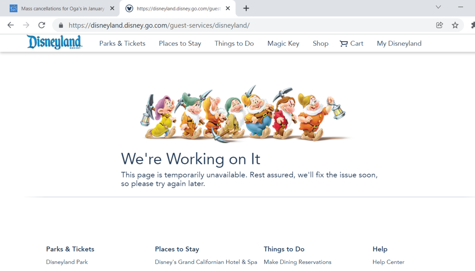Open Places to Stay navigation menu
The width and height of the screenshot is (475, 271).
(180, 43)
